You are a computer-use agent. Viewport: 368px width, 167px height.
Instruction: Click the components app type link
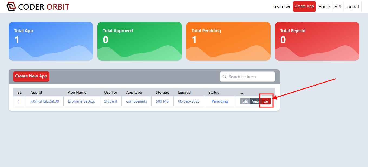click(136, 101)
